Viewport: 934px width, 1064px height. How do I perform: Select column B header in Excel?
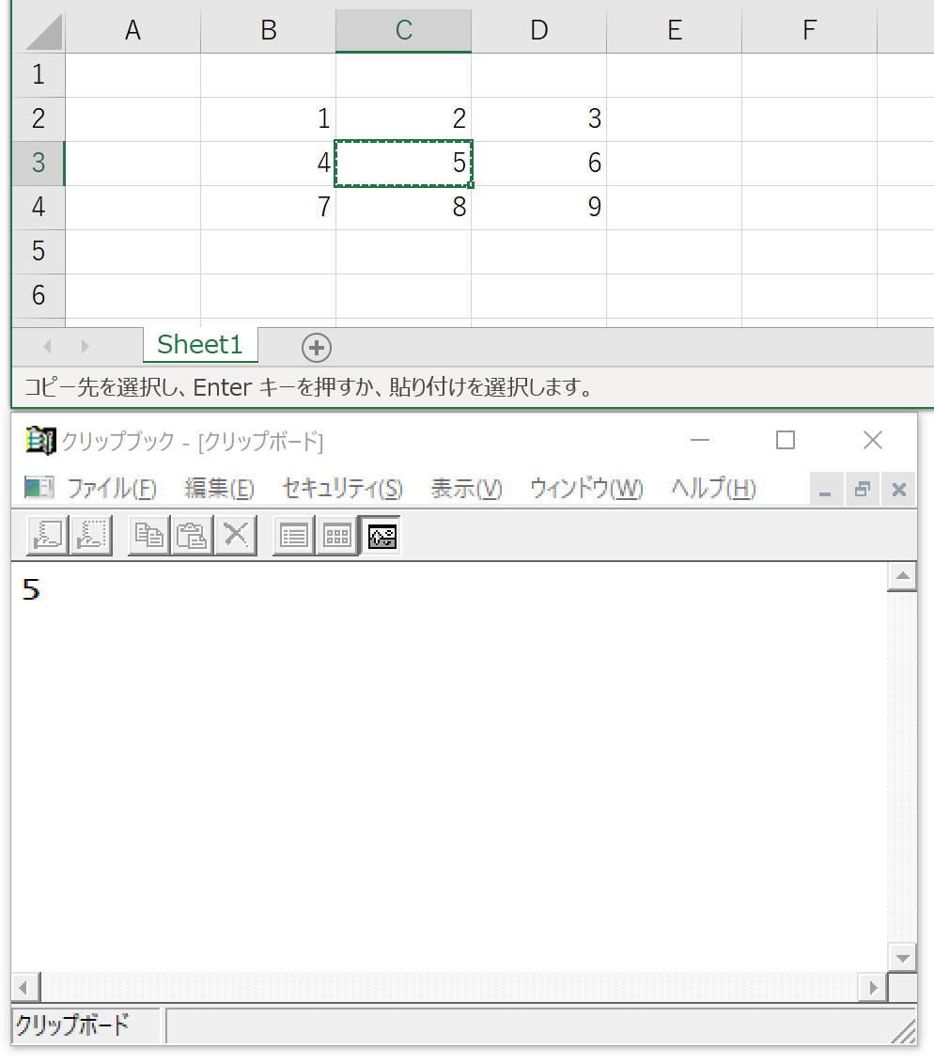pyautogui.click(x=269, y=31)
